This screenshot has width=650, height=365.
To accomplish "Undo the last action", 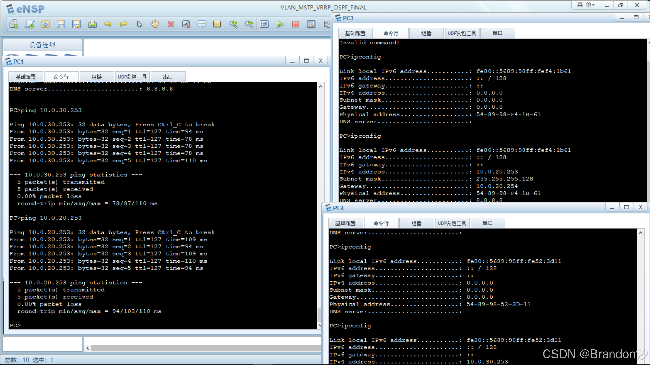I will 108,24.
